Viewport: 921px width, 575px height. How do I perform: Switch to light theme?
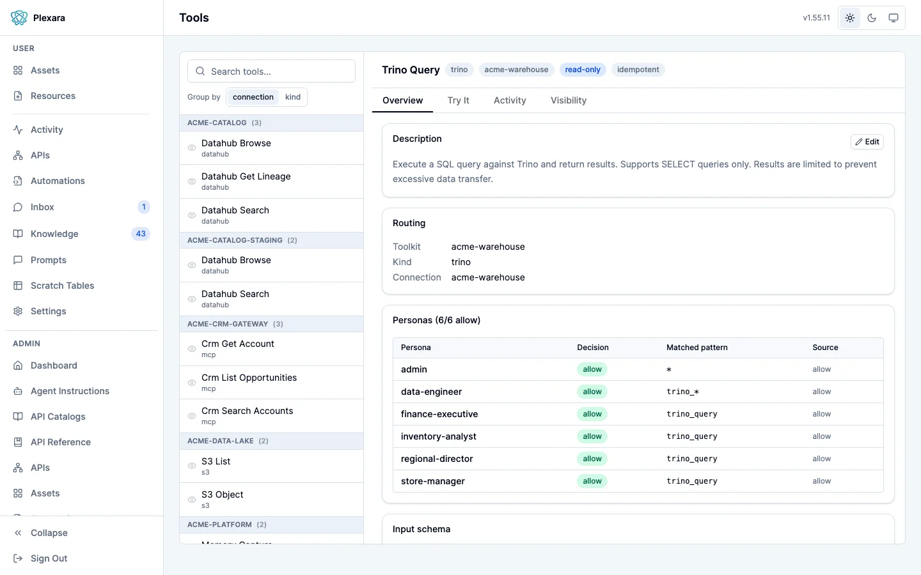[x=850, y=18]
